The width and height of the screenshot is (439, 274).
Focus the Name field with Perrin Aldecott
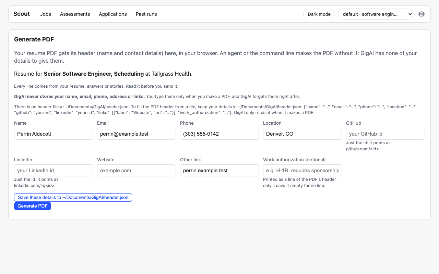[x=54, y=134]
